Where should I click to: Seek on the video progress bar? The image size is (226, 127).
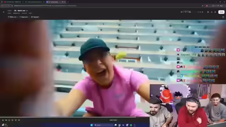click(75, 117)
